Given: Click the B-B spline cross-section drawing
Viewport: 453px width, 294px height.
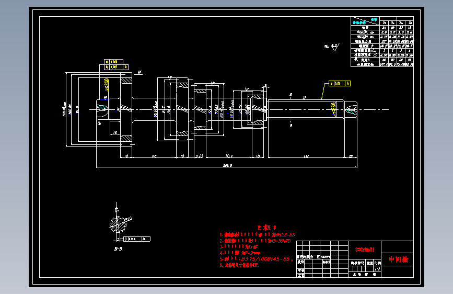Looking at the screenshot, I should tap(118, 224).
